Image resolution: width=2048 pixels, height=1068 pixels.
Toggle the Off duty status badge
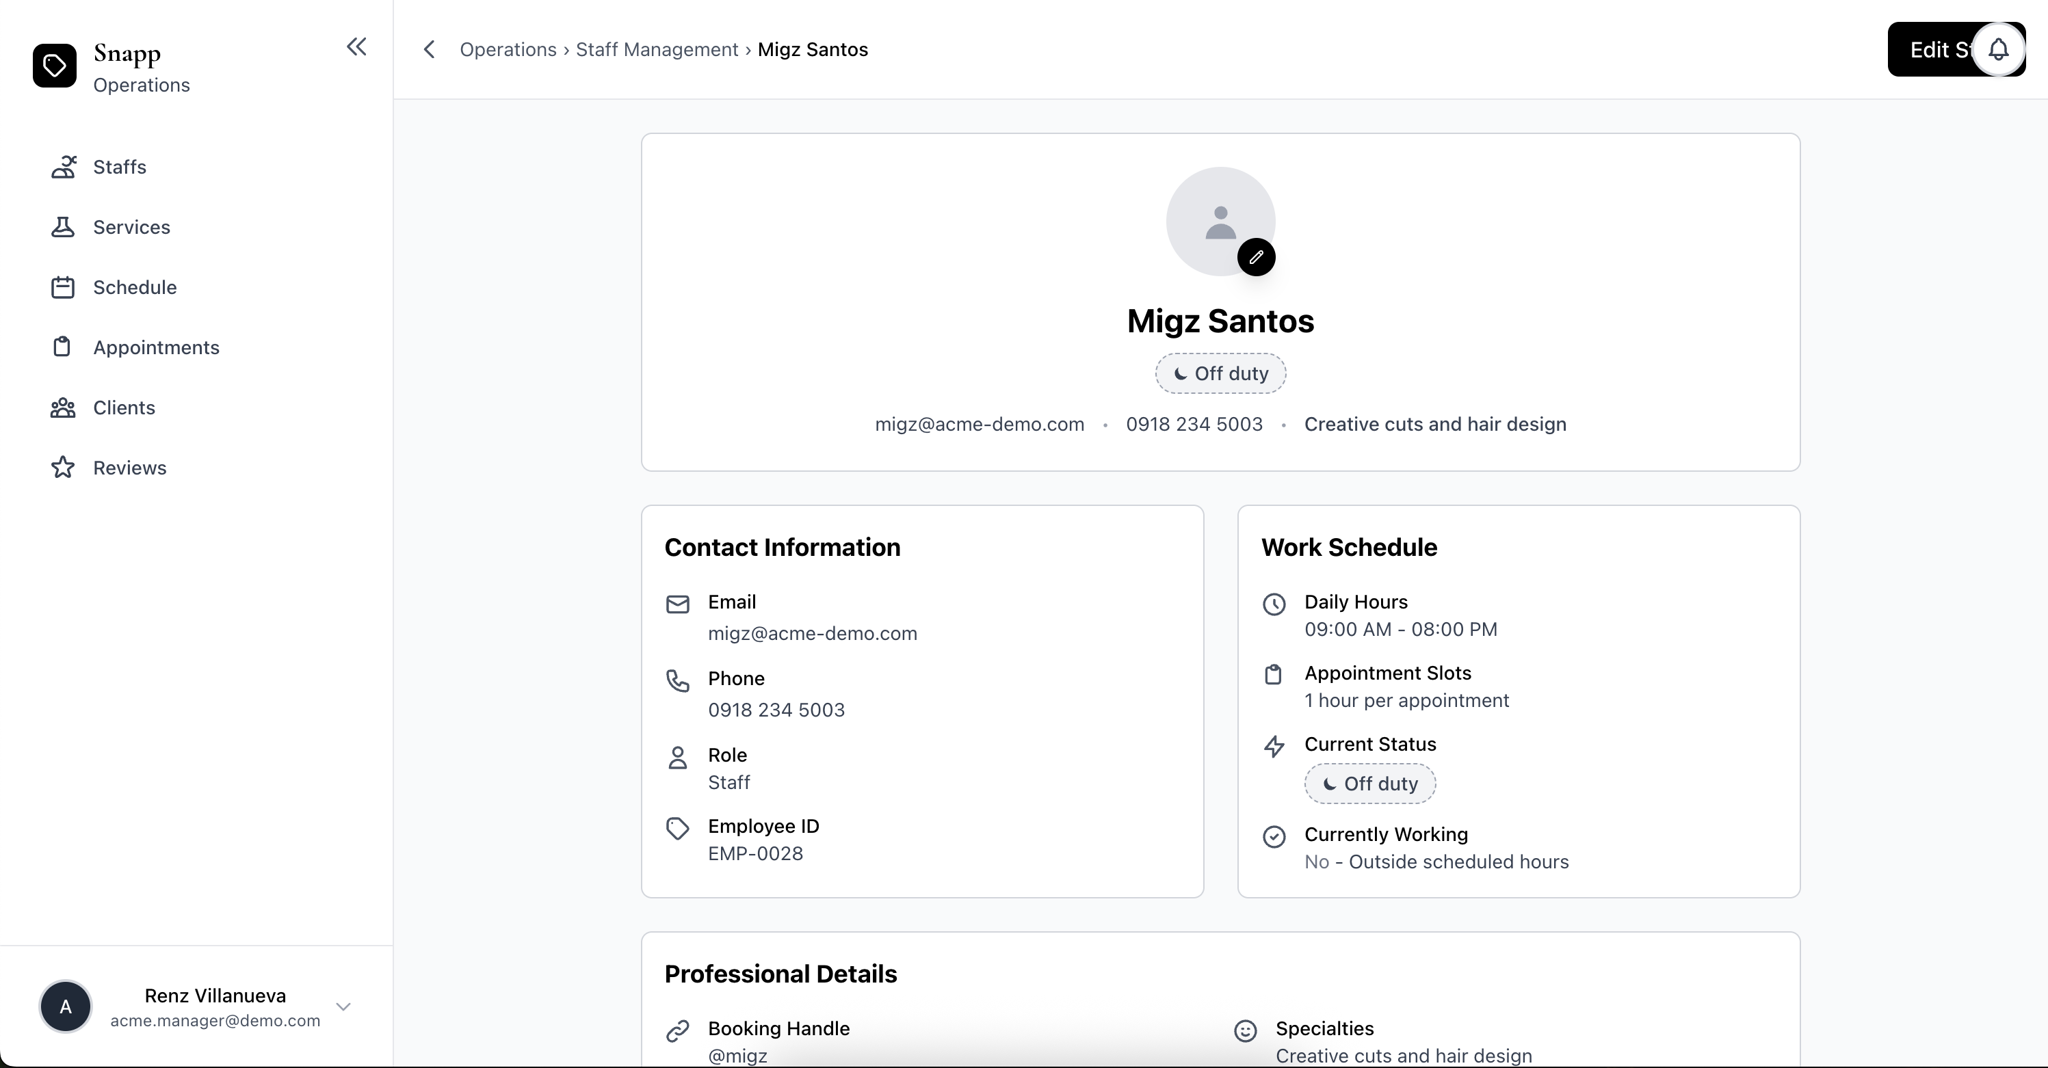point(1220,373)
